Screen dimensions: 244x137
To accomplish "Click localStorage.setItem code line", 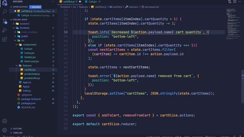I will coord(149,93).
